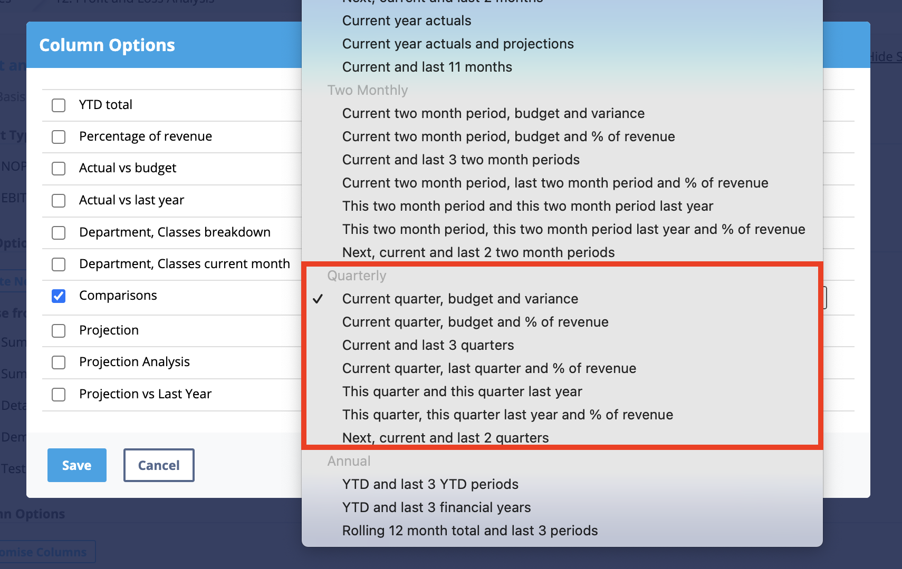Select Current quarter, budget and variance
902x569 pixels.
coord(460,298)
